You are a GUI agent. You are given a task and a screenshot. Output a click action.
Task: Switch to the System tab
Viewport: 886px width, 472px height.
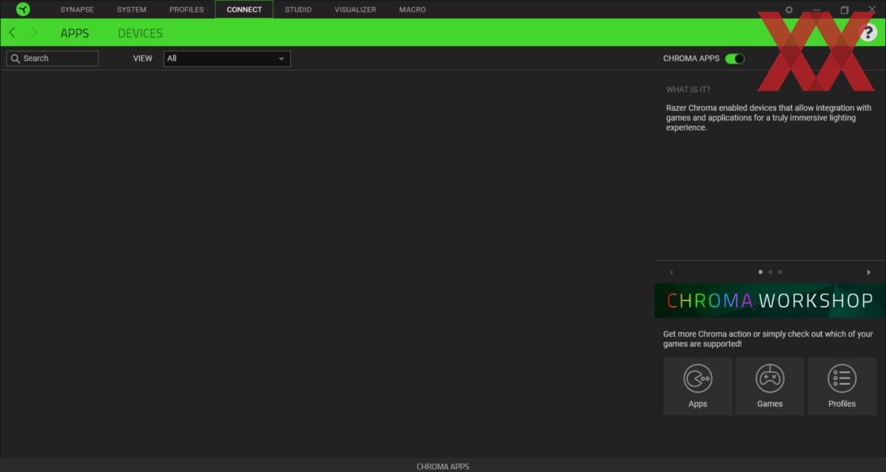(132, 10)
